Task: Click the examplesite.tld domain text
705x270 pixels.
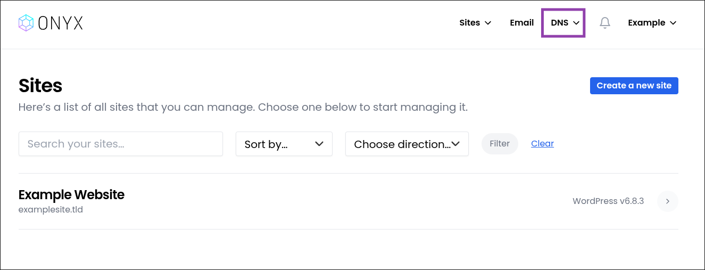Action: (x=51, y=210)
